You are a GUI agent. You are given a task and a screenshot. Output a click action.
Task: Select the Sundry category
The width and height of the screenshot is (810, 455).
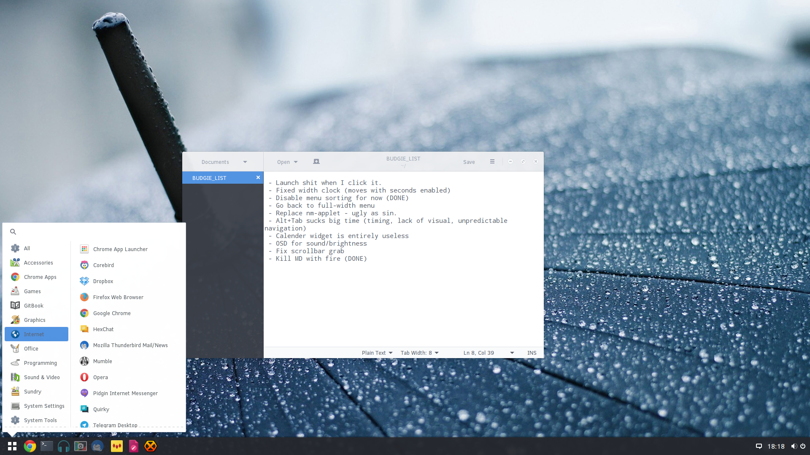[37, 391]
